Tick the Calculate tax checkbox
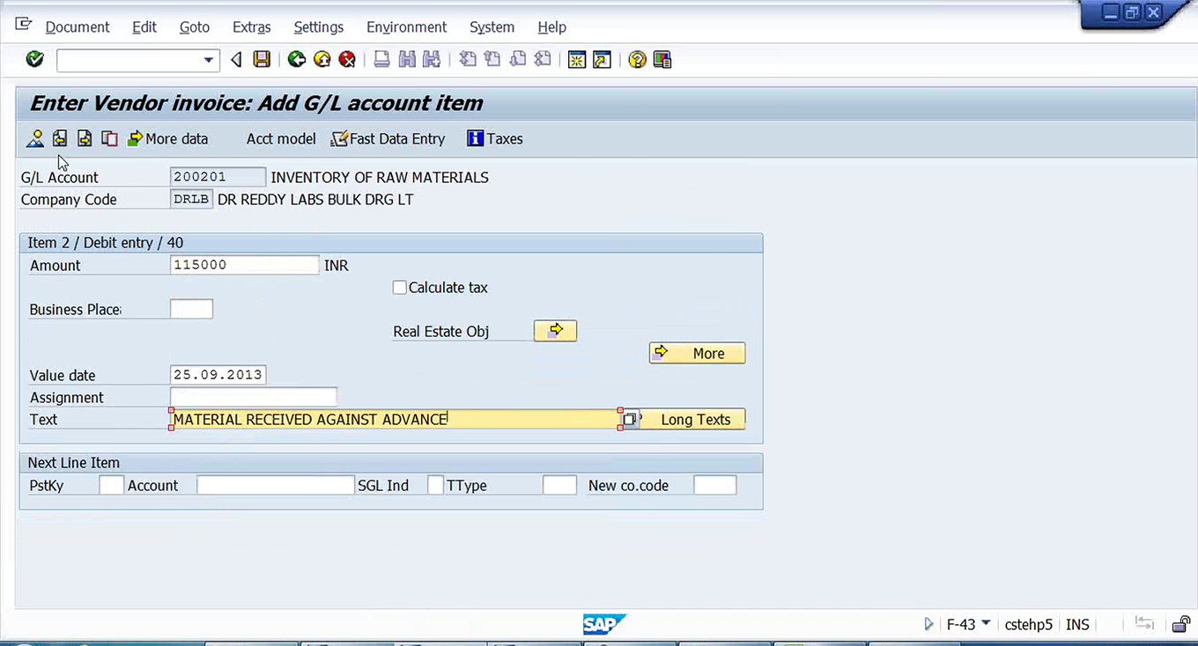The width and height of the screenshot is (1198, 646). [x=400, y=287]
